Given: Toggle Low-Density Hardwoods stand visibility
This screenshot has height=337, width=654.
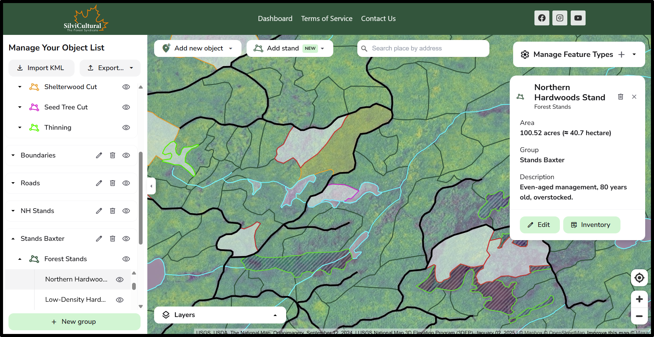Looking at the screenshot, I should coord(120,300).
